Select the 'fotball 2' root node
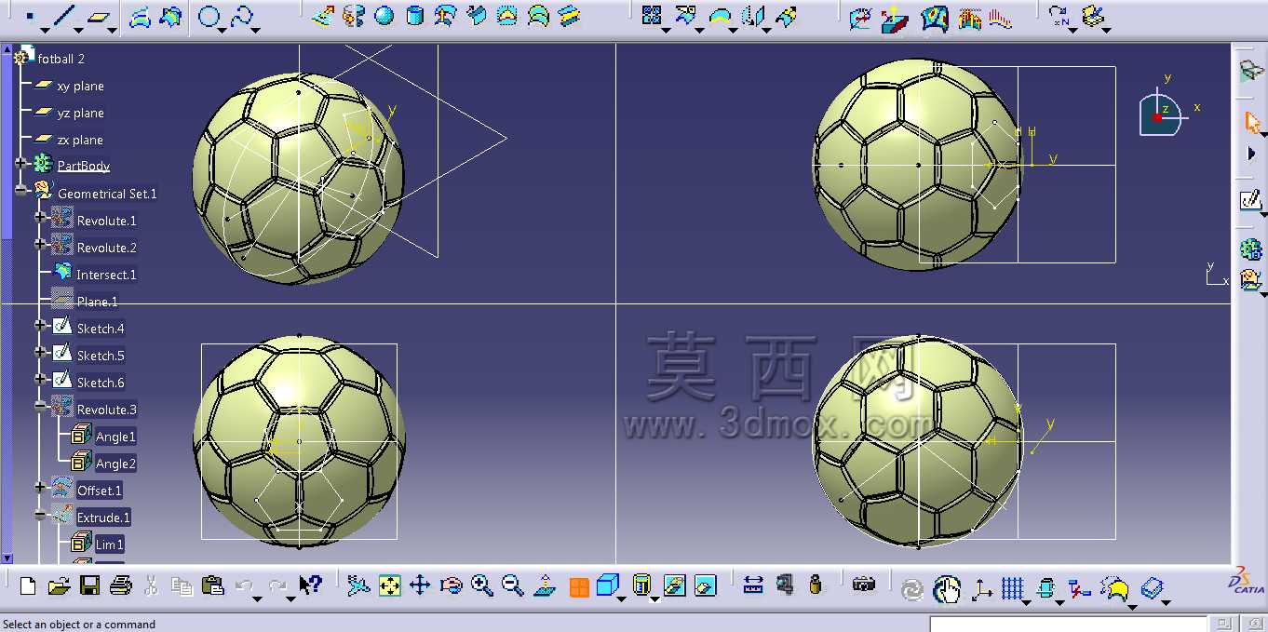 point(61,59)
